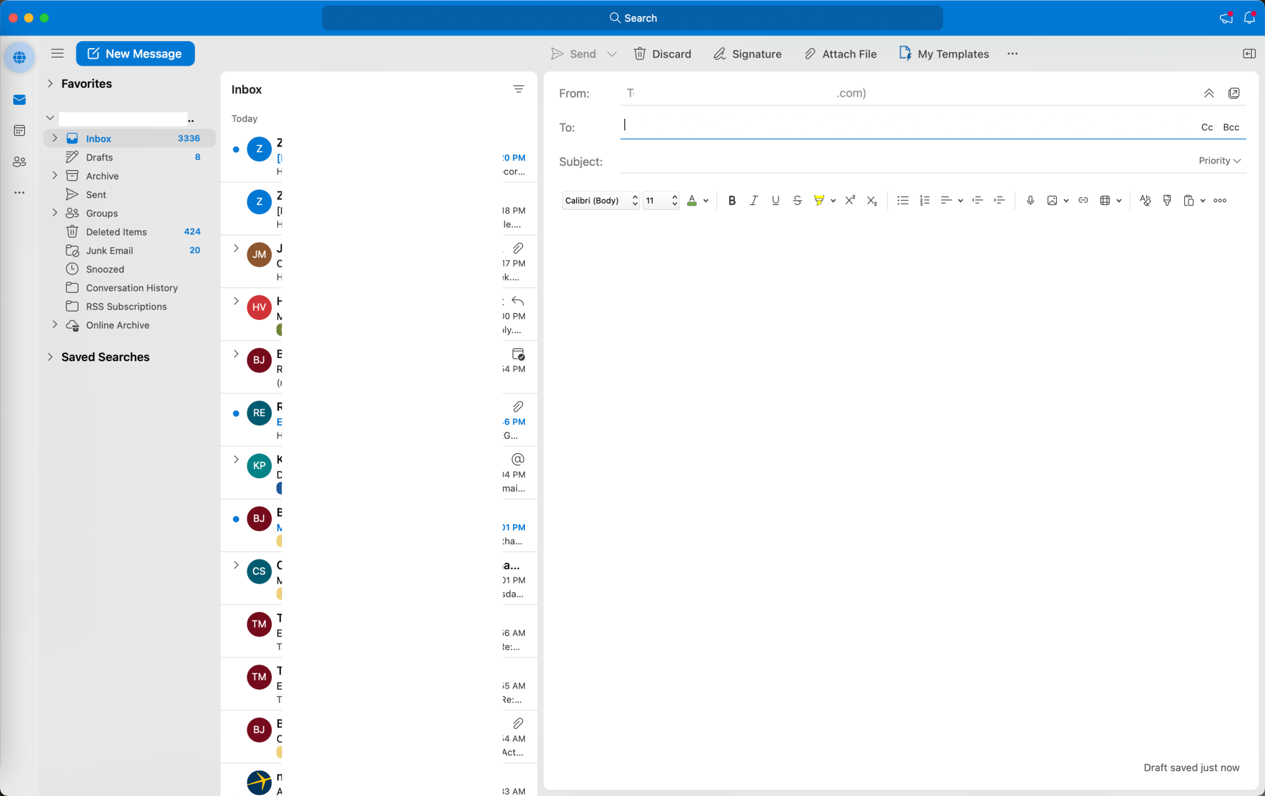This screenshot has width=1265, height=796.
Task: Insert numbered list
Action: [925, 200]
